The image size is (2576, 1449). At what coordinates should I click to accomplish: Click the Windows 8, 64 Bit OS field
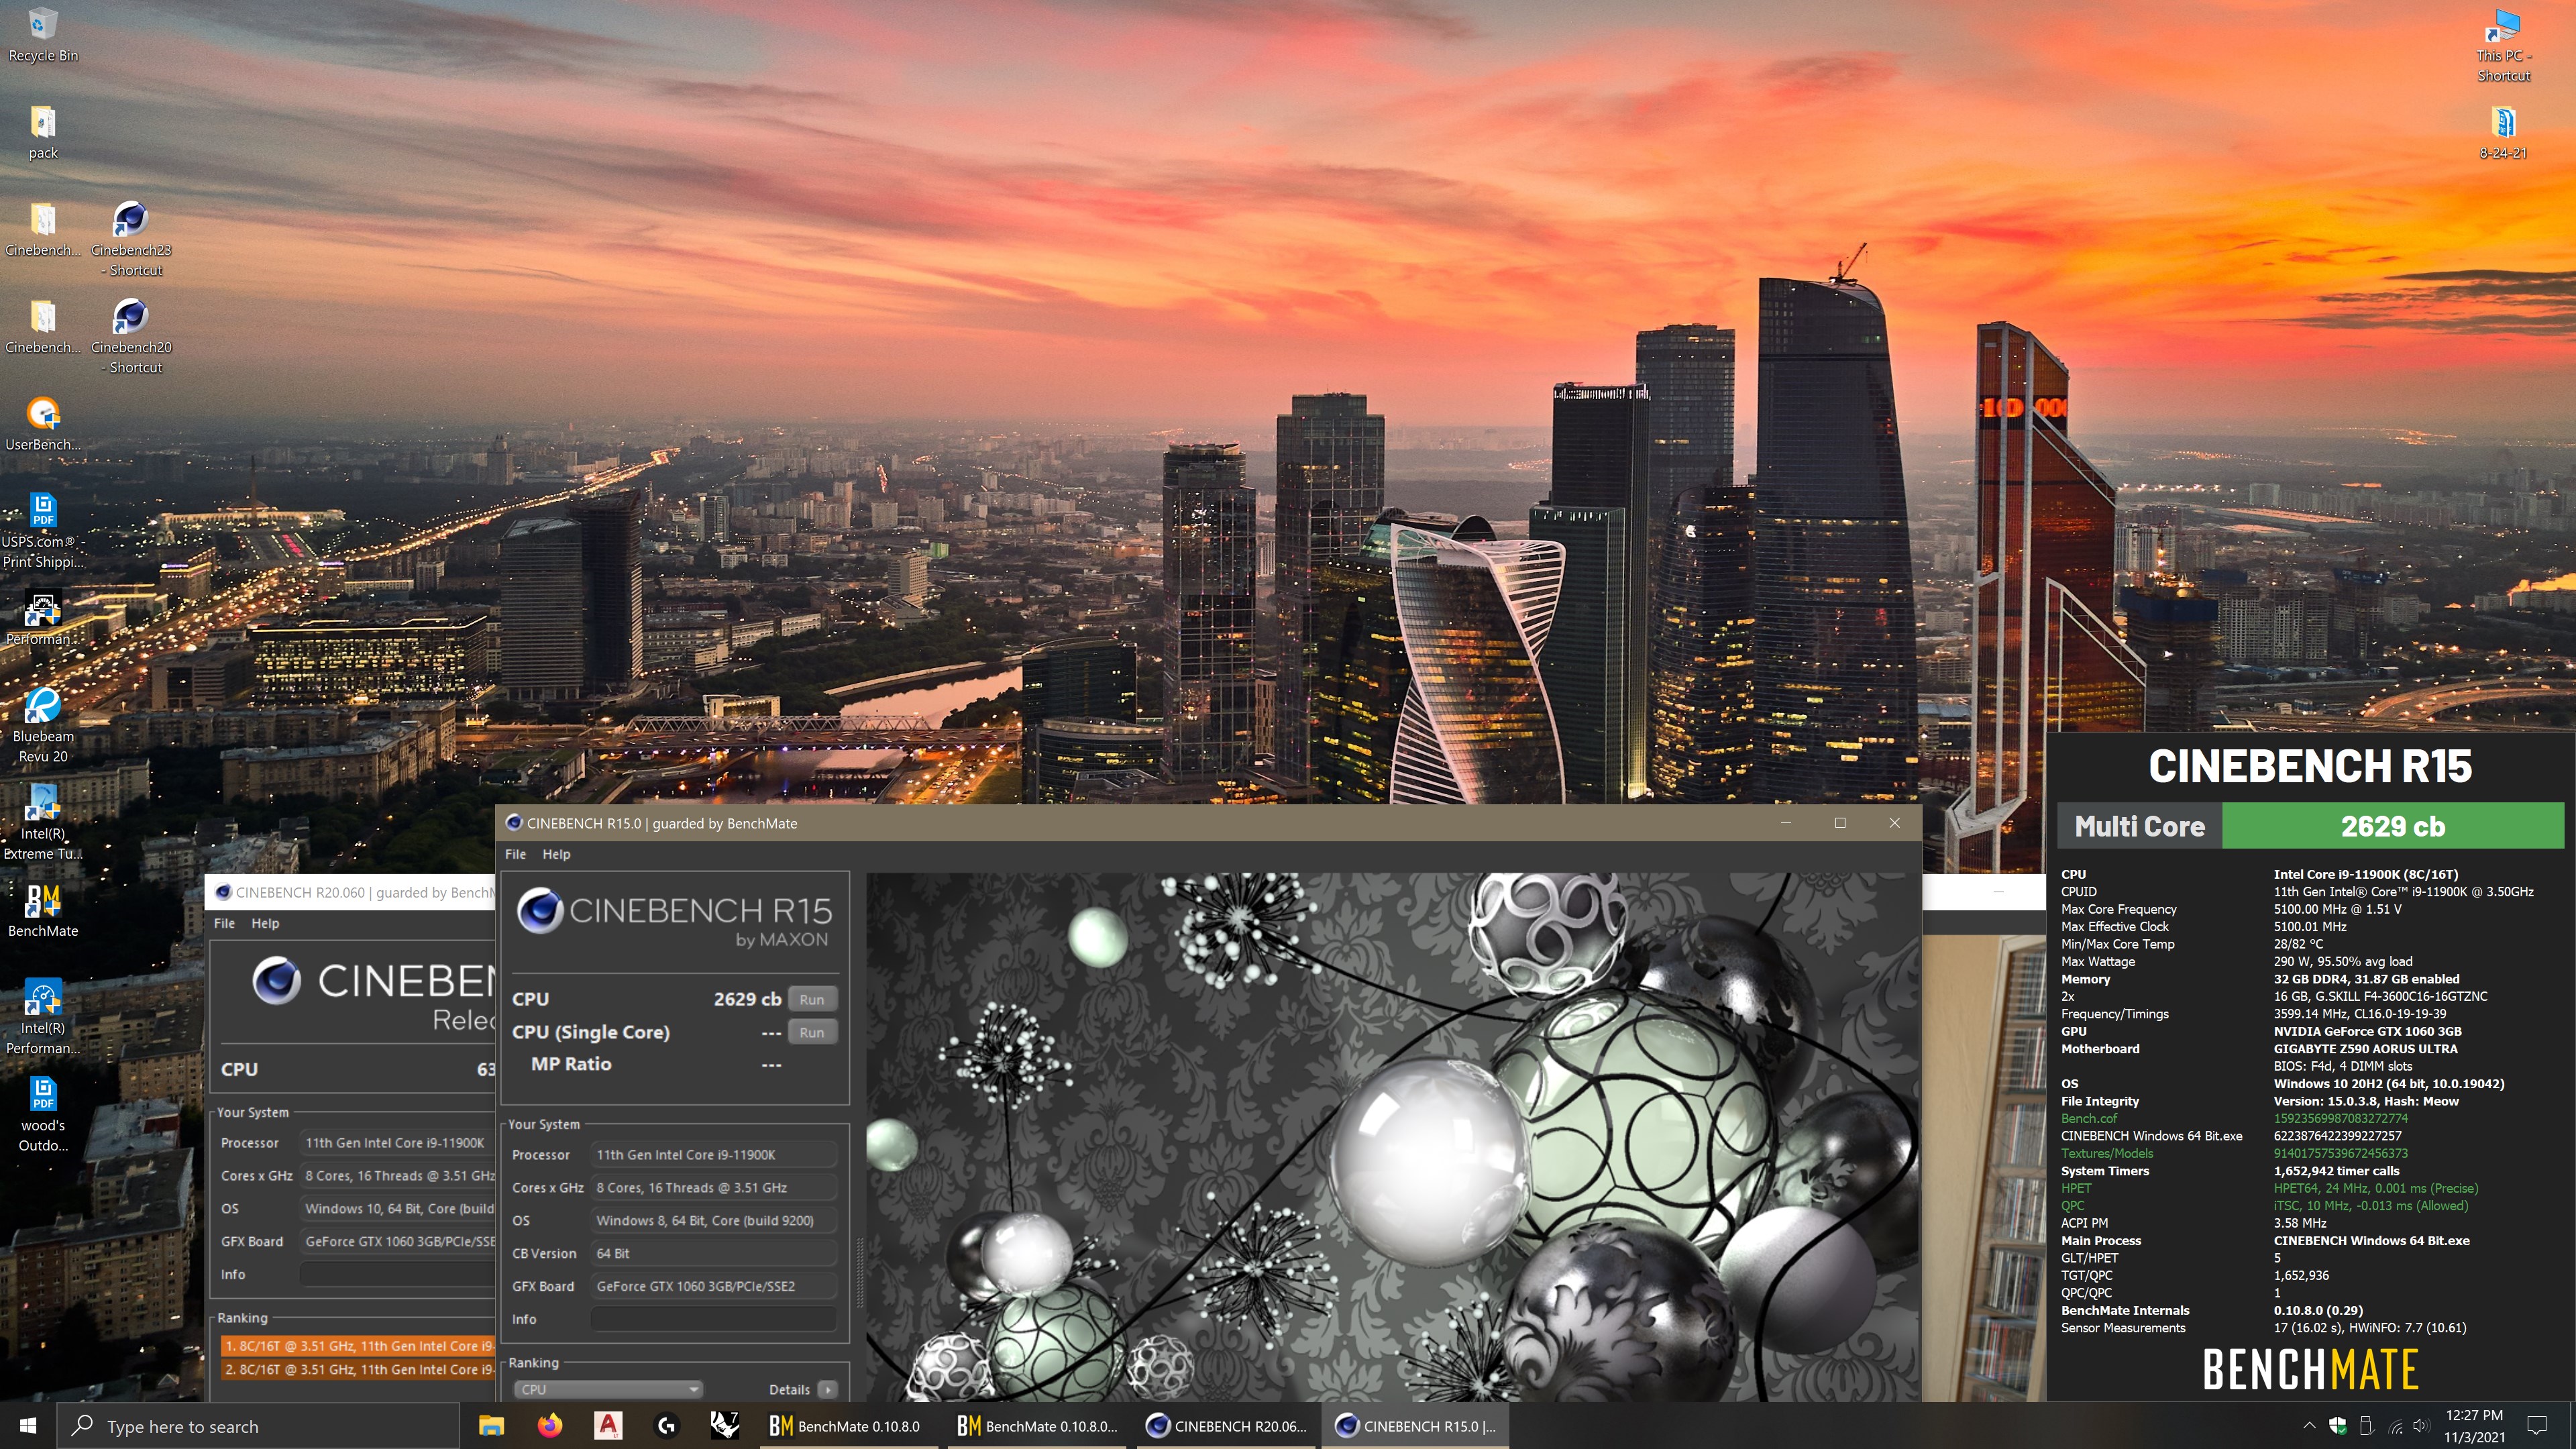[x=713, y=1220]
